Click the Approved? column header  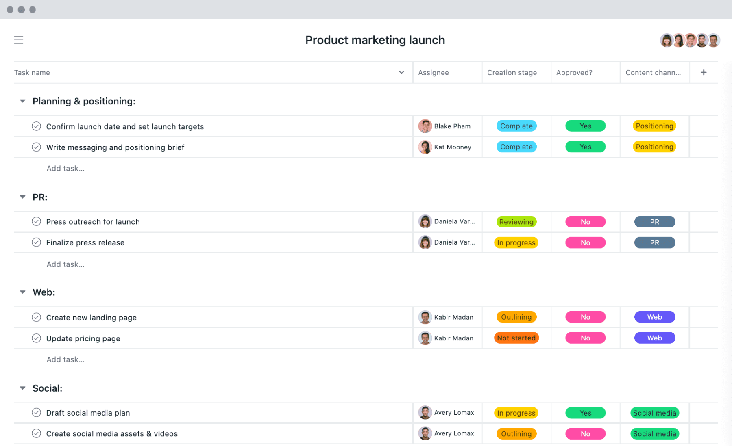[x=574, y=72]
